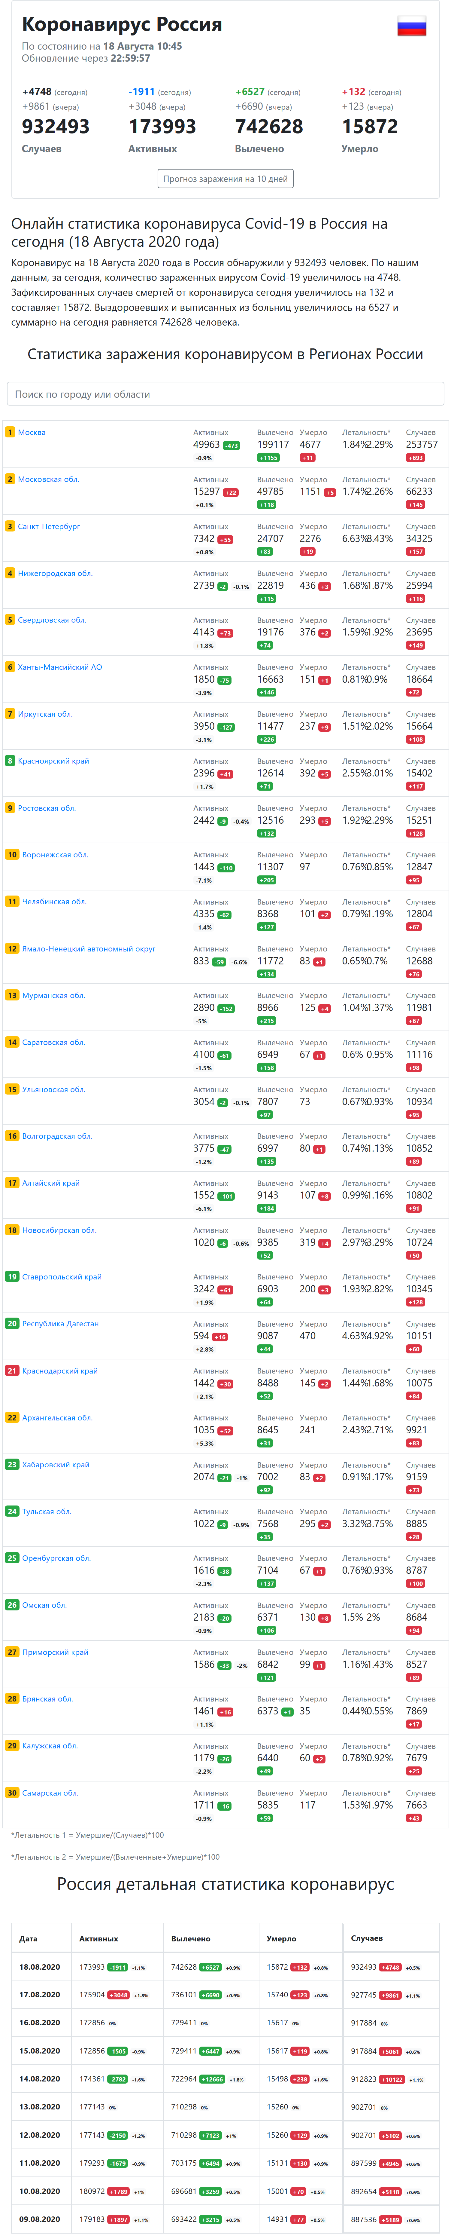This screenshot has width=451, height=2236.
Task: Click rank badge 19 beside Ставропольский край
Action: [12, 1277]
